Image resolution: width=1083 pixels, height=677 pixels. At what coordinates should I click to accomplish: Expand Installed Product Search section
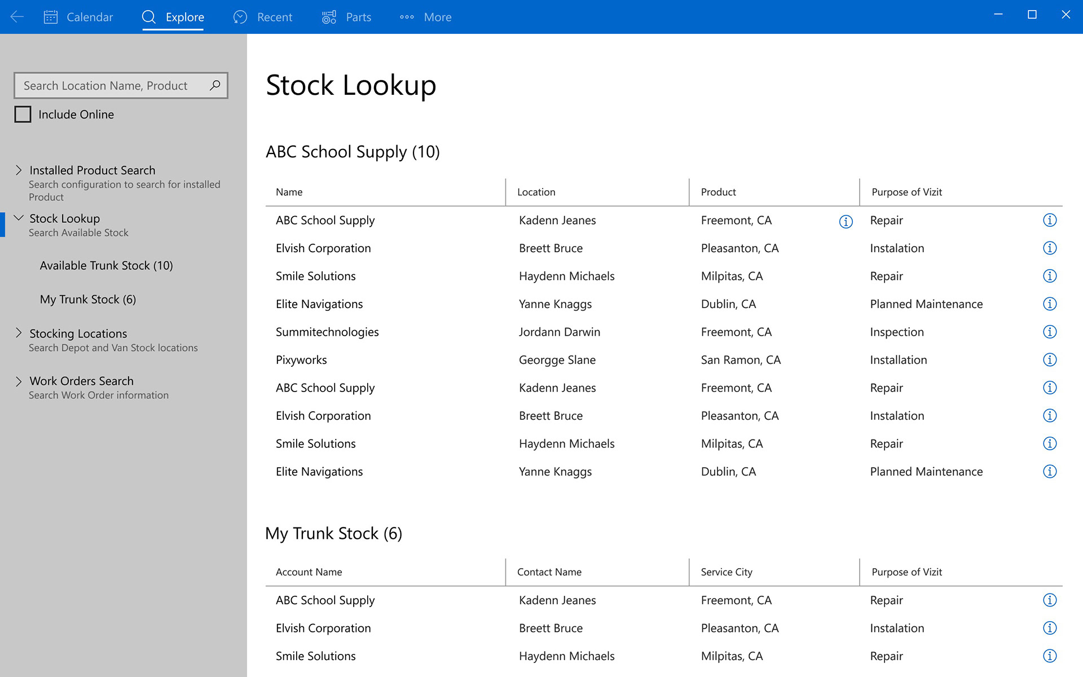pos(19,170)
